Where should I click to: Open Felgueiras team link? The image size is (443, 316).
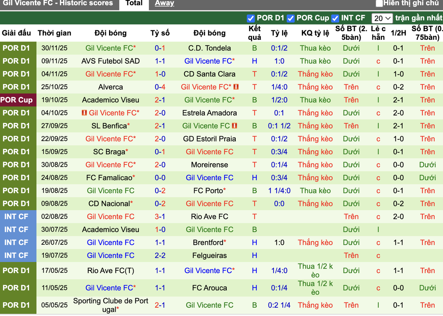pos(209,255)
